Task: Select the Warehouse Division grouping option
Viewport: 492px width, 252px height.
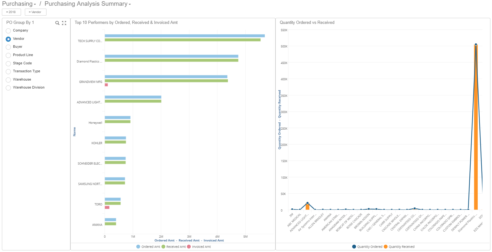Action: pos(8,88)
